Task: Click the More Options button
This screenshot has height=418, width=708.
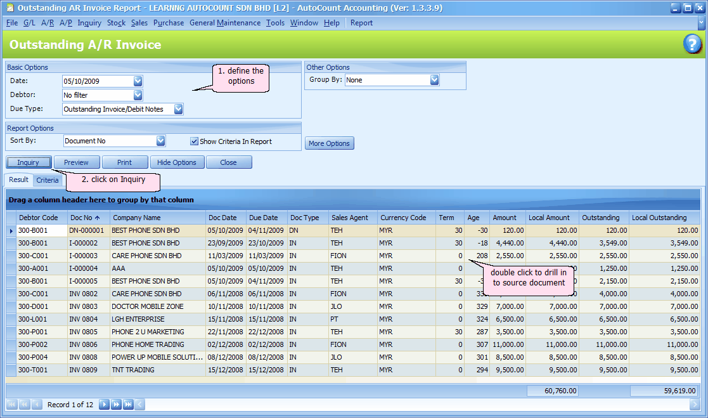Action: [329, 143]
